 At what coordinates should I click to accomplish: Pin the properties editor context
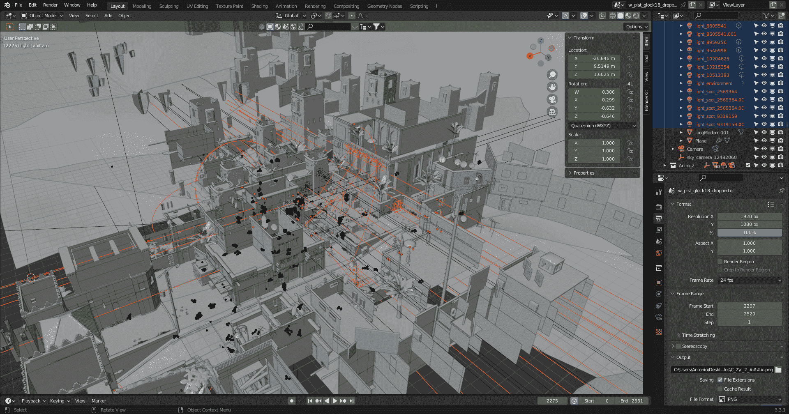781,191
